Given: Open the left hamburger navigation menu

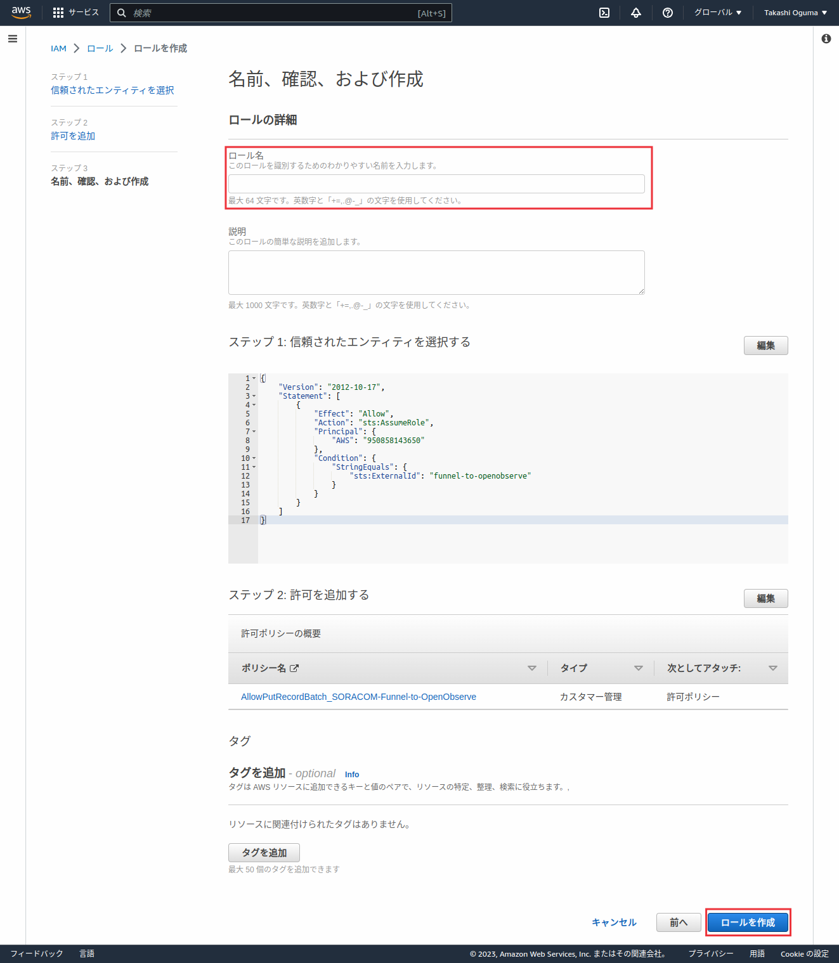Looking at the screenshot, I should [x=13, y=39].
